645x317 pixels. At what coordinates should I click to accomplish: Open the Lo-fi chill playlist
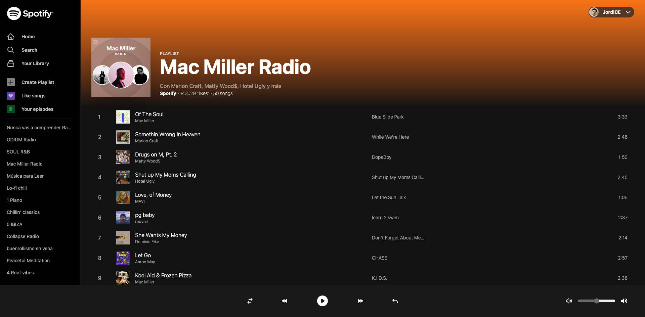point(16,188)
